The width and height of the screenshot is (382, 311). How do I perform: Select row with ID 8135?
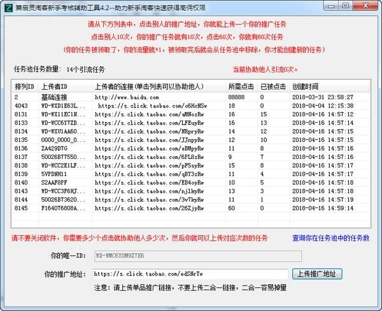click(191, 140)
